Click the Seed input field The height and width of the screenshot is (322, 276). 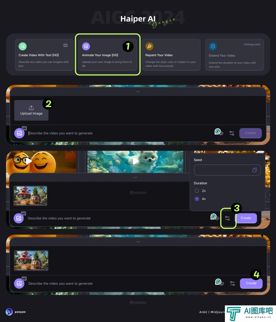click(x=227, y=170)
